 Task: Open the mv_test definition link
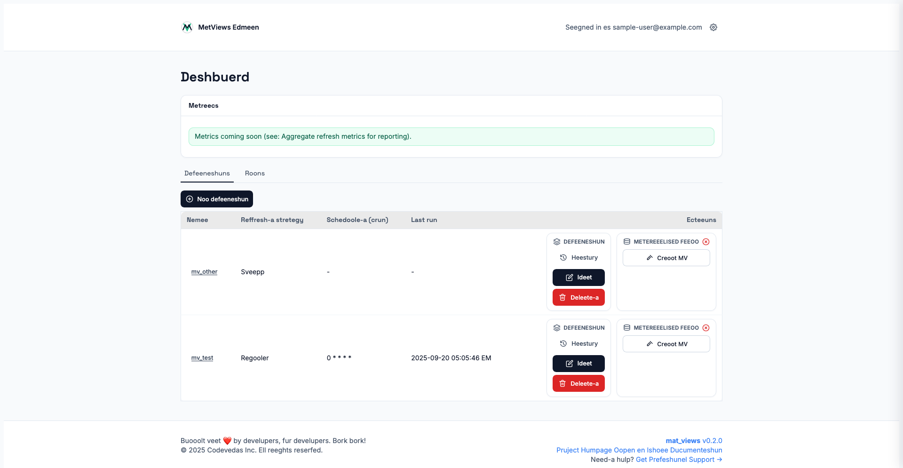(202, 358)
